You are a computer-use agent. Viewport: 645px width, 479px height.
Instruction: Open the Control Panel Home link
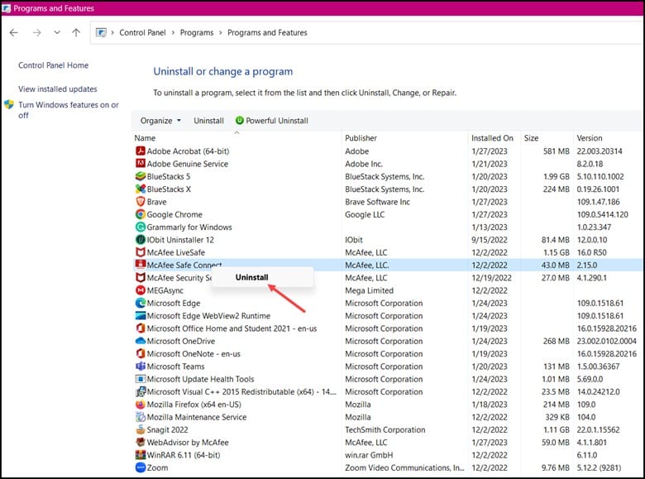[x=54, y=65]
